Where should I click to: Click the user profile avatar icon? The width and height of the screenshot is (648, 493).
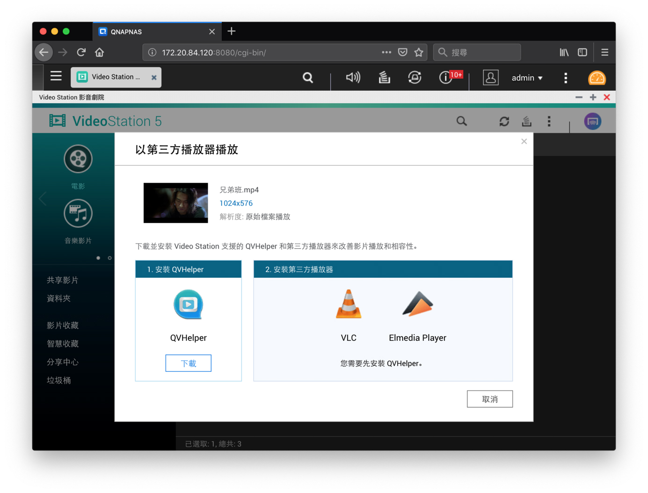(x=490, y=78)
